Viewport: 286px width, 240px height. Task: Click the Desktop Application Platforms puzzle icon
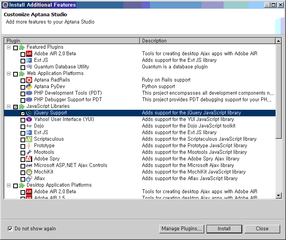point(22,185)
